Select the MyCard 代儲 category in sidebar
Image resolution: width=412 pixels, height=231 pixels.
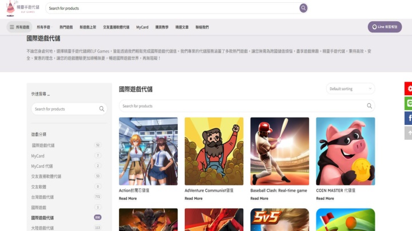tap(42, 166)
